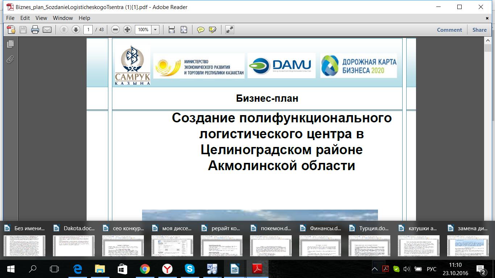This screenshot has height=278, width=495.
Task: Open the Page Thumbnails side panel
Action: tap(10, 44)
